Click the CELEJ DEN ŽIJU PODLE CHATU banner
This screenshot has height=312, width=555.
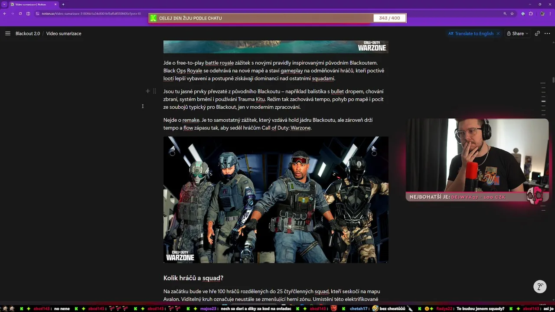pos(190,18)
